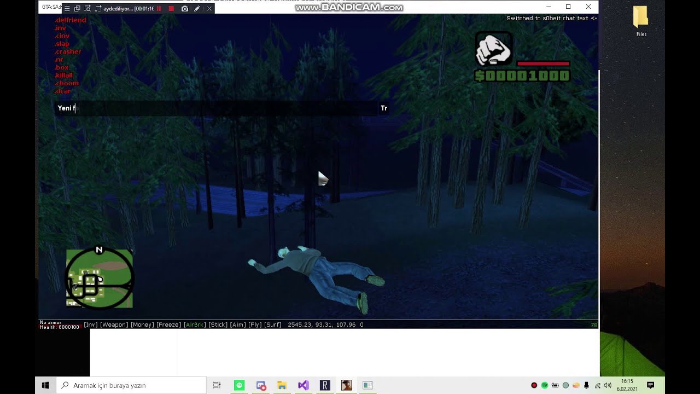Maximize the GTA:SA window

568,7
